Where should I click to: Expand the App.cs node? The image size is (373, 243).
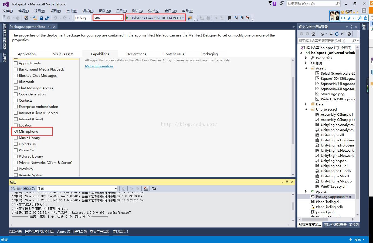[306, 192]
